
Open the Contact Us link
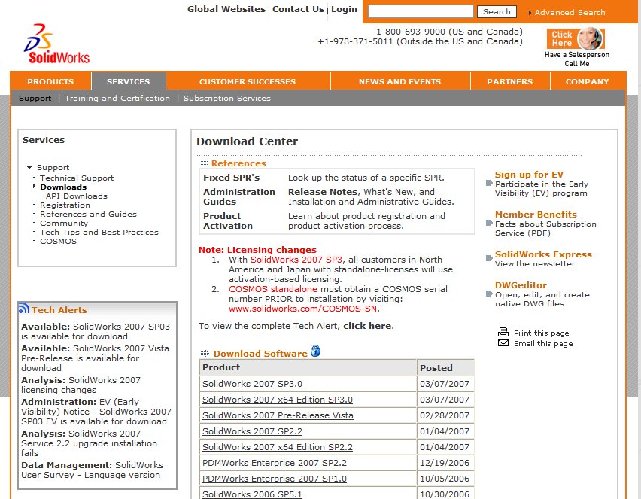tap(299, 9)
